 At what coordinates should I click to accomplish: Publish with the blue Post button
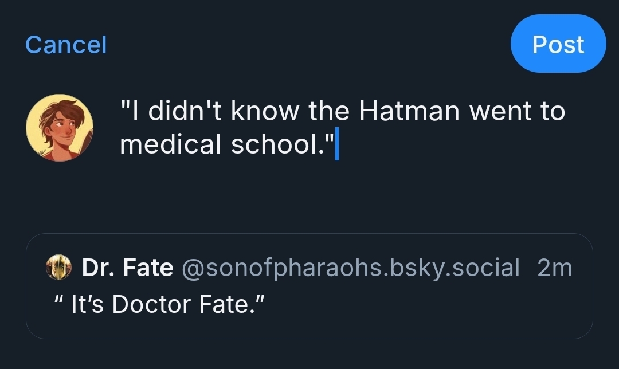point(558,44)
